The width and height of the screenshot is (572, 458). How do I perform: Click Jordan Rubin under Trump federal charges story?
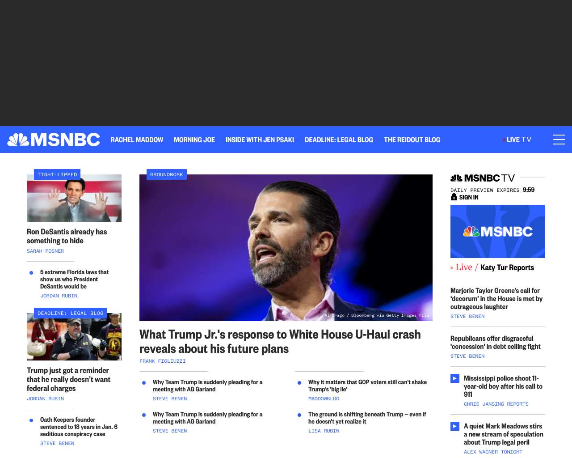click(x=45, y=399)
